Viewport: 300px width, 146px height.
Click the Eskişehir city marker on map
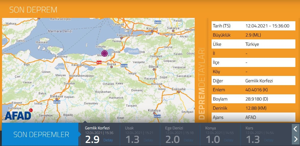tap(179, 92)
